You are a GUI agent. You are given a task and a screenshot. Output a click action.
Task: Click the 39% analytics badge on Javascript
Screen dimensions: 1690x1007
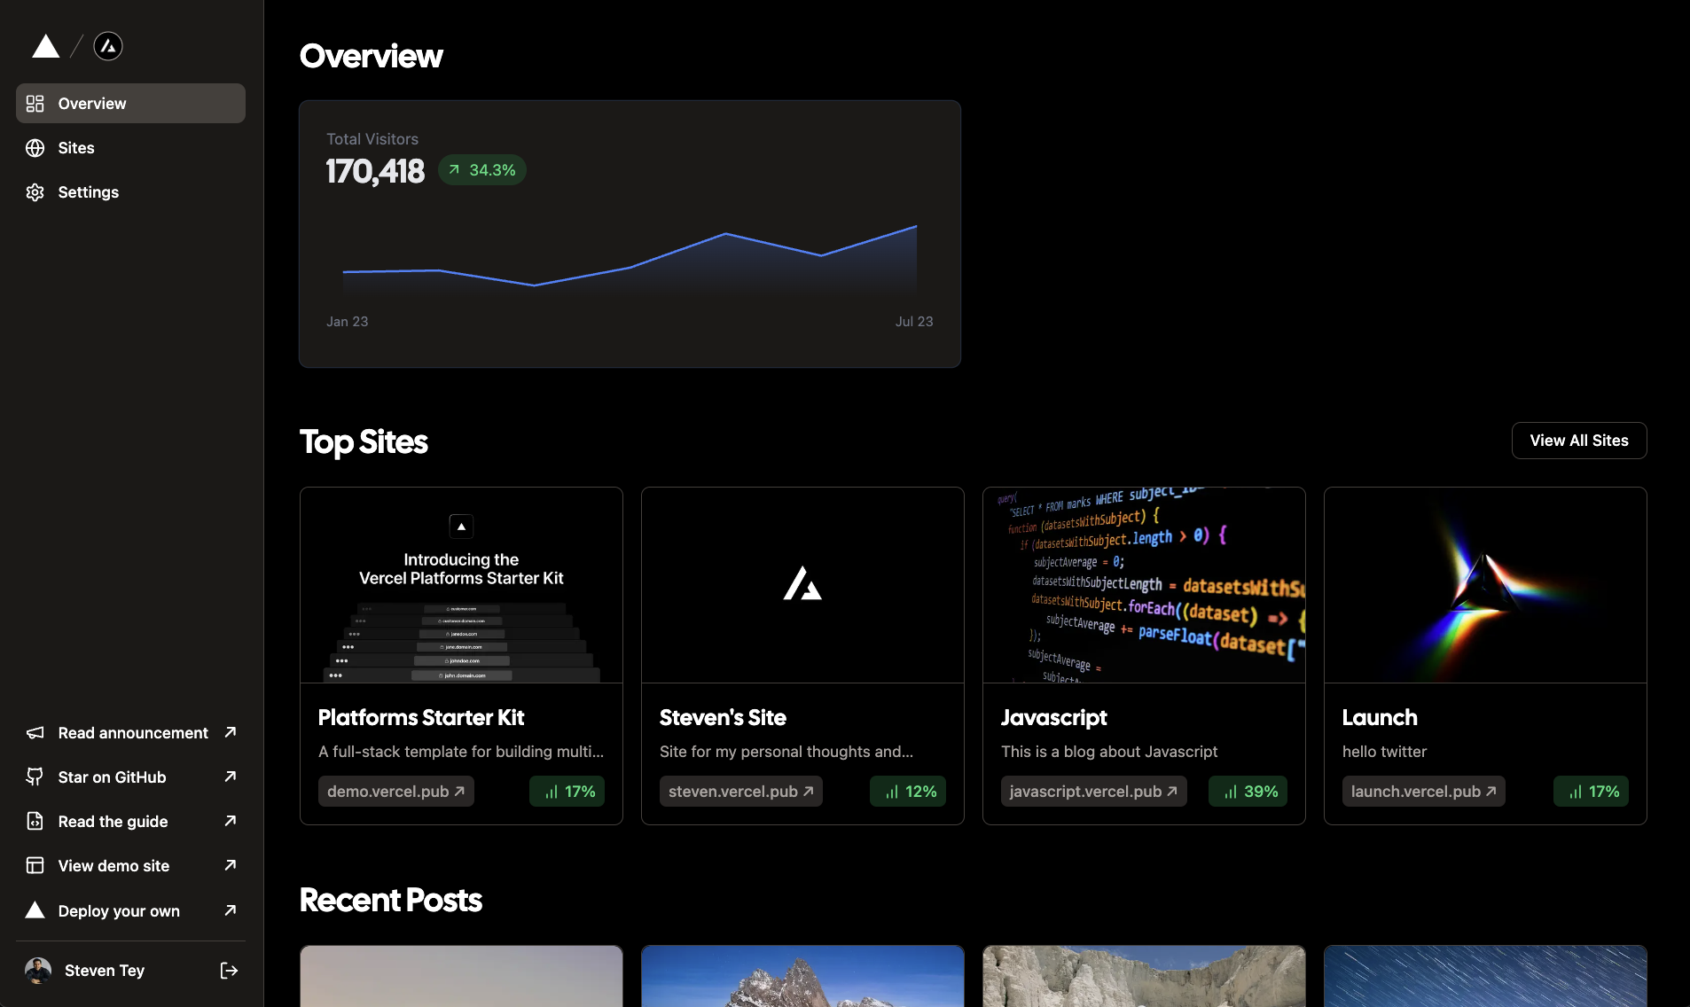pos(1248,792)
